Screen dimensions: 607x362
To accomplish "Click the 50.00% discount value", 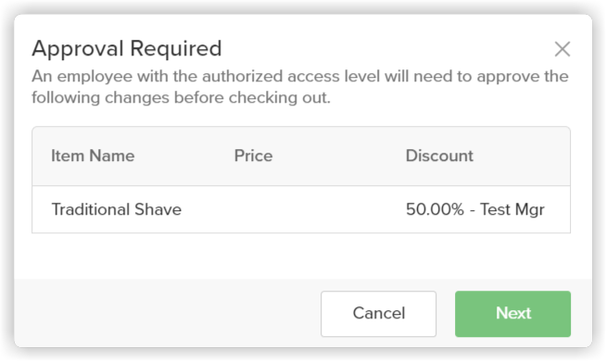I will tap(435, 209).
